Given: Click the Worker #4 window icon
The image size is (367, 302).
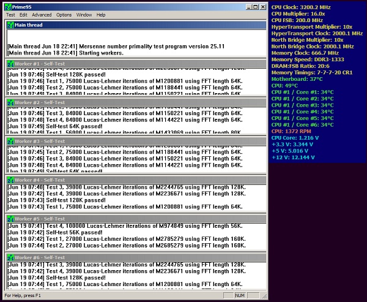Looking at the screenshot, I should 10,180.
